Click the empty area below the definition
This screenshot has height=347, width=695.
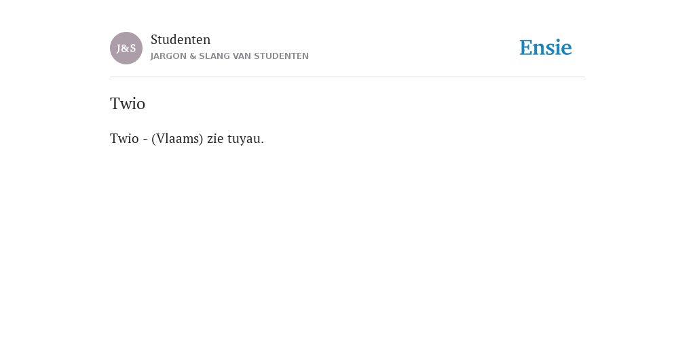[347, 243]
